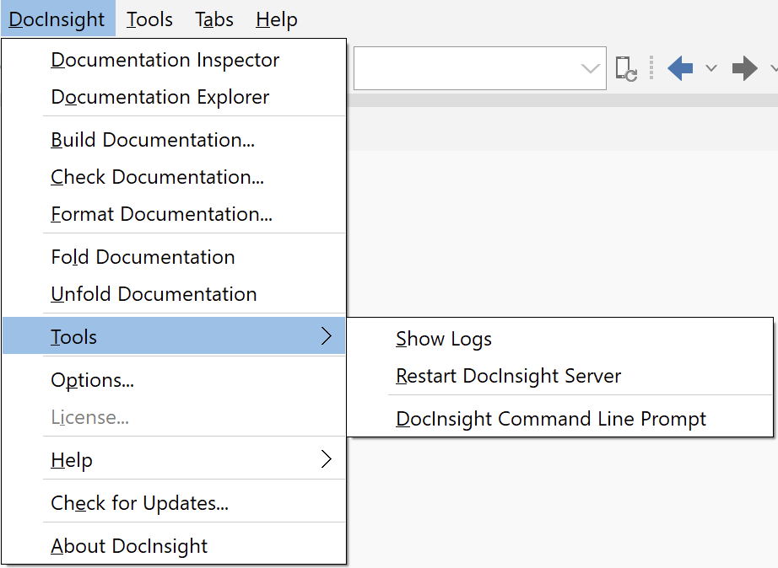778x568 pixels.
Task: Open DocInsight Command Line Prompt
Action: pyautogui.click(x=560, y=419)
